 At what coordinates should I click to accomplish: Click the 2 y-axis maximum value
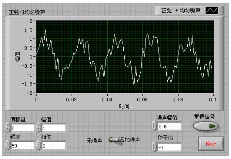tap(31, 21)
